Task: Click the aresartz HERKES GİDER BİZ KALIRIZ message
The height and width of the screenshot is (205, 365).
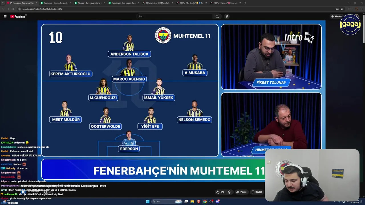Action: pyautogui.click(x=21, y=155)
